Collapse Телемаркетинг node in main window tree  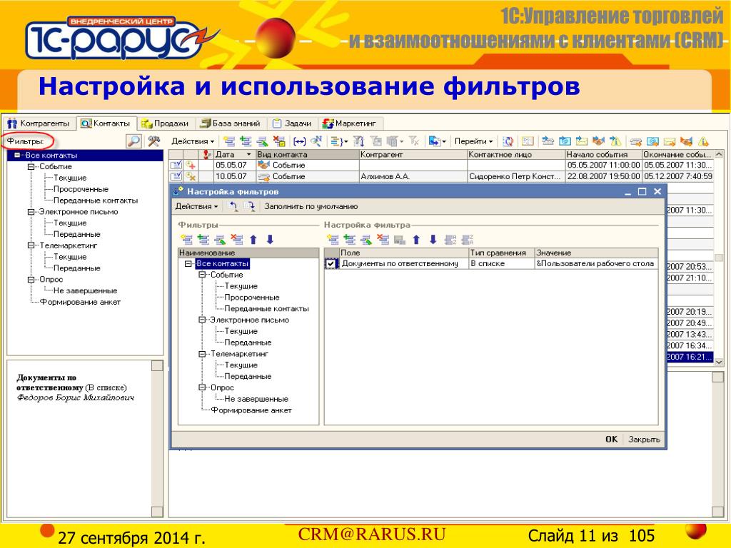click(31, 245)
